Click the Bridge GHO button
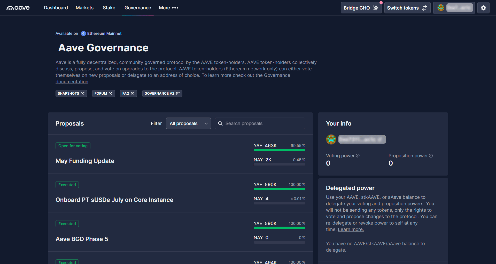This screenshot has width=496, height=264. (361, 8)
